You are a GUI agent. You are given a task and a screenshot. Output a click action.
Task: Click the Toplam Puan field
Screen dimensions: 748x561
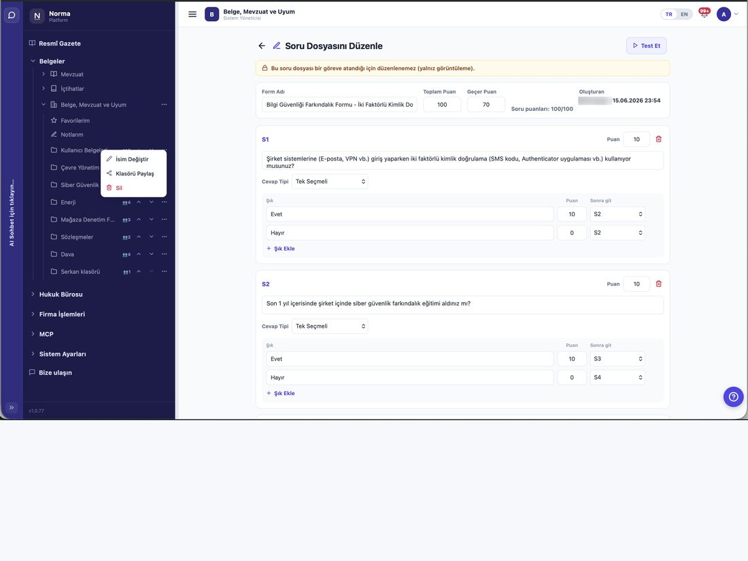pos(442,105)
